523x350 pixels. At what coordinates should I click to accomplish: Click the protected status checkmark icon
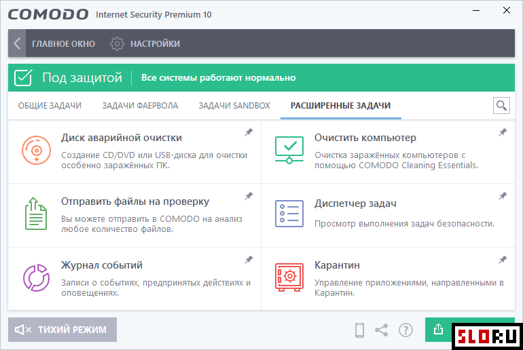23,78
